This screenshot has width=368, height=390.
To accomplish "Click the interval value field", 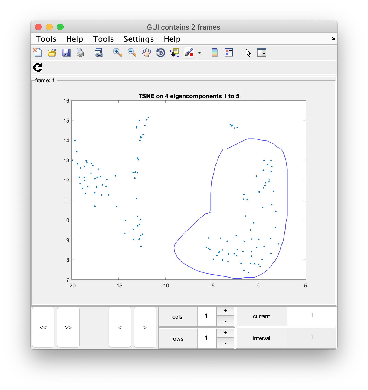I will click(x=312, y=338).
